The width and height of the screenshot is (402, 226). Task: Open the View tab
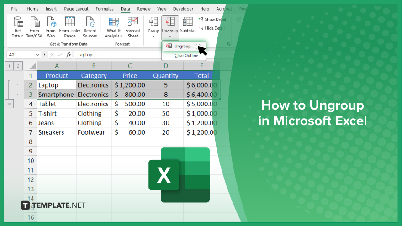point(162,9)
